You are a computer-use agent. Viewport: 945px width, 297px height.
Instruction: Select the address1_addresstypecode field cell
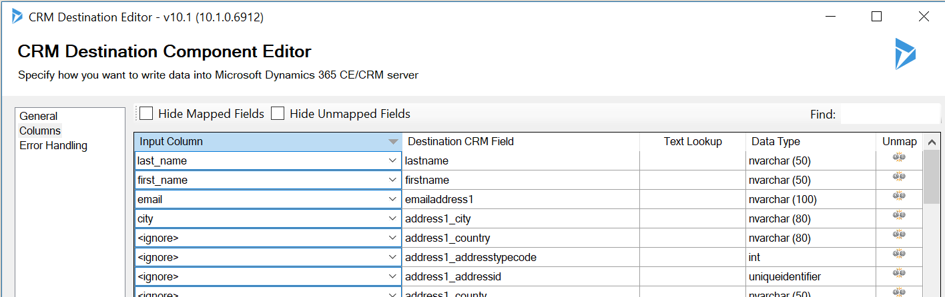pyautogui.click(x=521, y=257)
